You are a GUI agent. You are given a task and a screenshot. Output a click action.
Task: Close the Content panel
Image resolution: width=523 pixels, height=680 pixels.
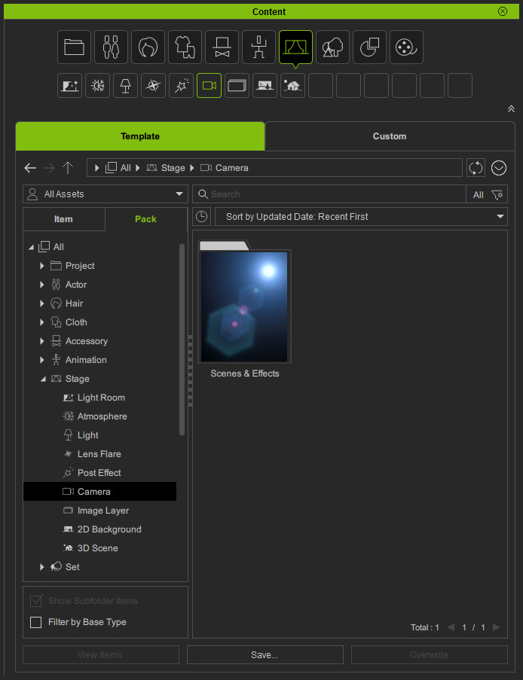click(503, 11)
